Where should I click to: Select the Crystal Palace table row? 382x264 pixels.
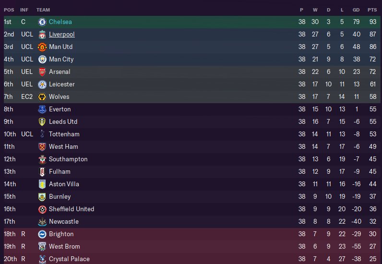[x=191, y=259]
